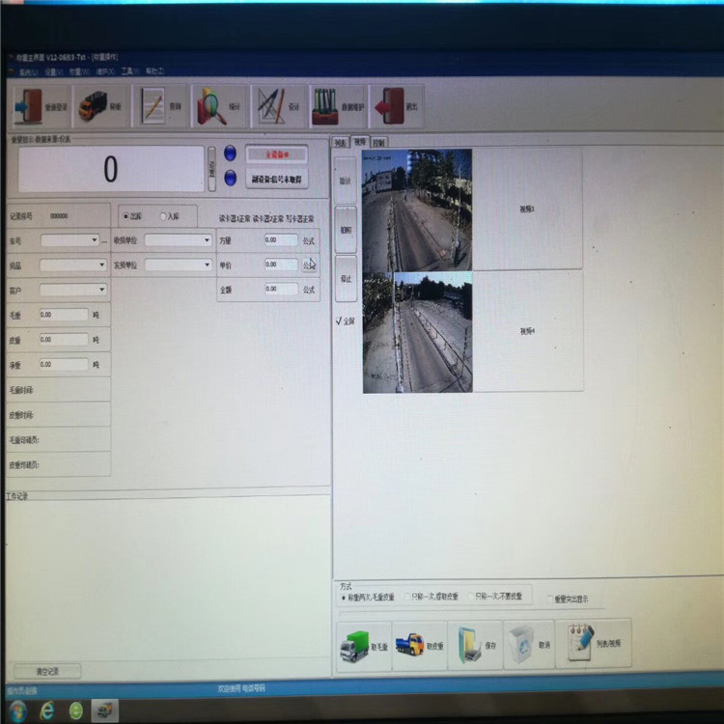Screen dimensions: 724x724
Task: Click the door-with-arrow re-login icon
Action: point(29,106)
